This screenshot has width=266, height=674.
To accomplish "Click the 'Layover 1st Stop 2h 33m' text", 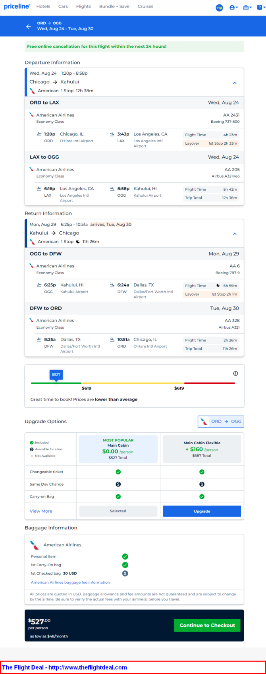I will (x=211, y=143).
